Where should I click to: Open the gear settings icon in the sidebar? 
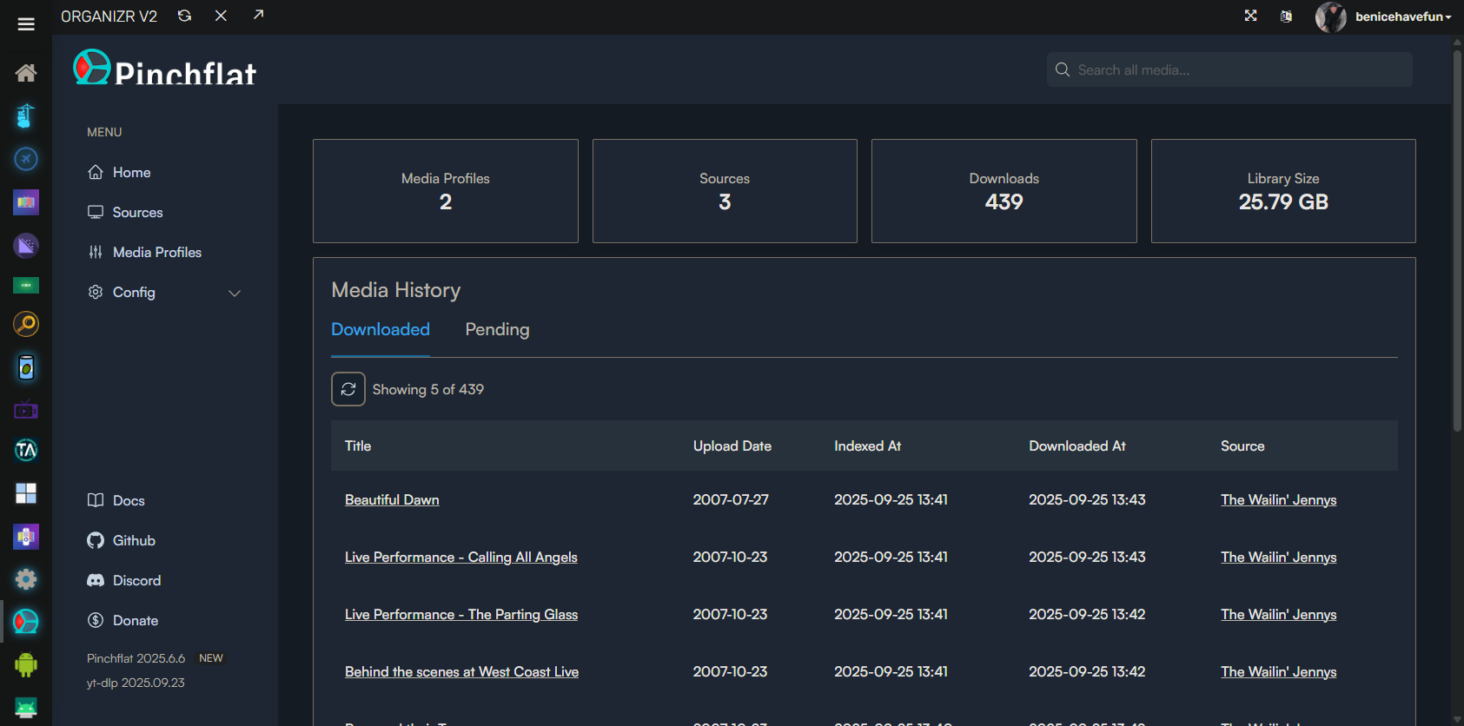click(x=26, y=579)
